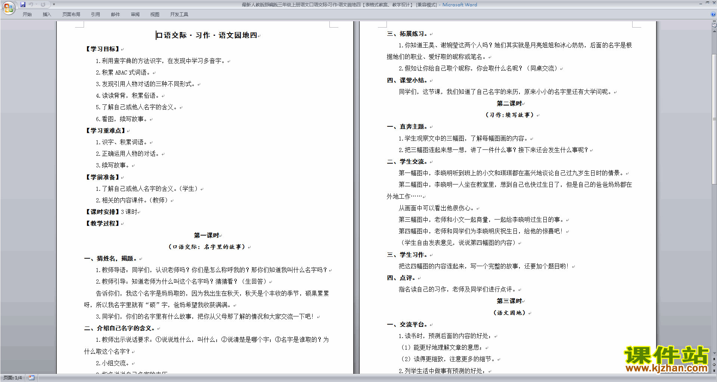This screenshot has height=382, width=717.
Task: Switch to the 视图 tab
Action: click(x=155, y=14)
